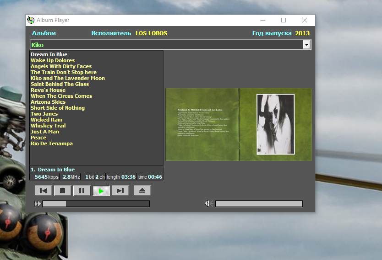Click the Kiko album selection field
The width and height of the screenshot is (382, 260).
coord(170,45)
